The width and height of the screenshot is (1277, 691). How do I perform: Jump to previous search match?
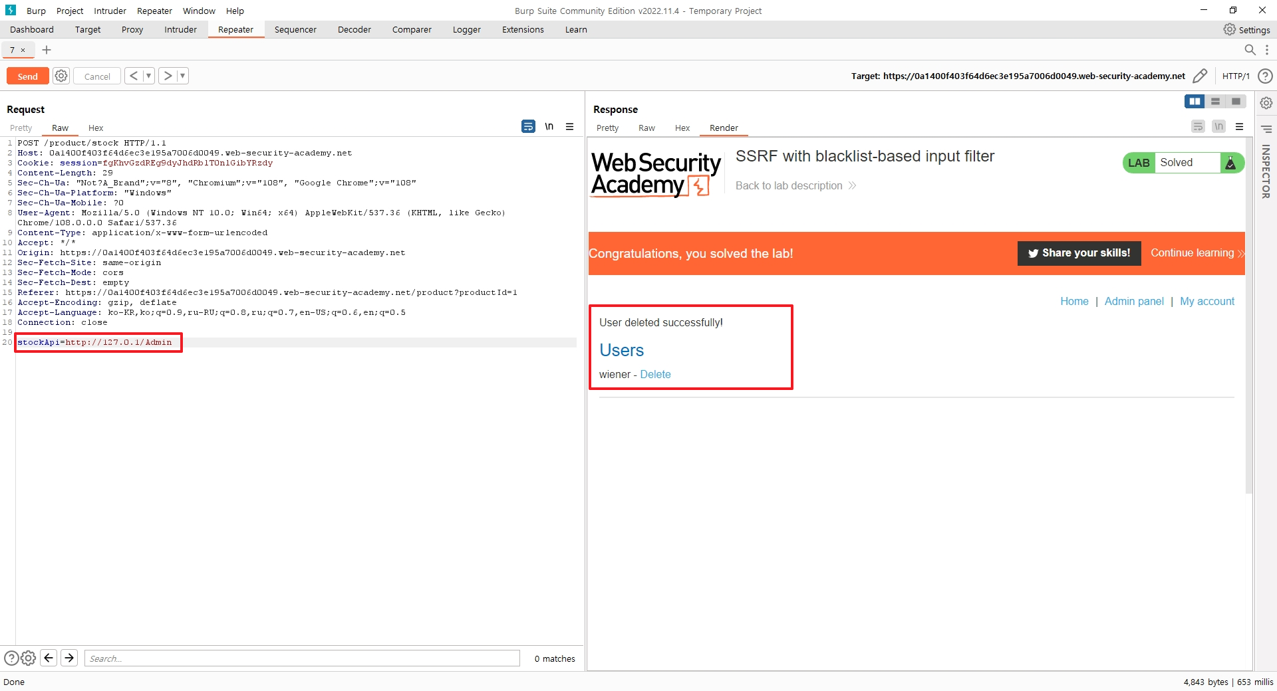point(49,658)
